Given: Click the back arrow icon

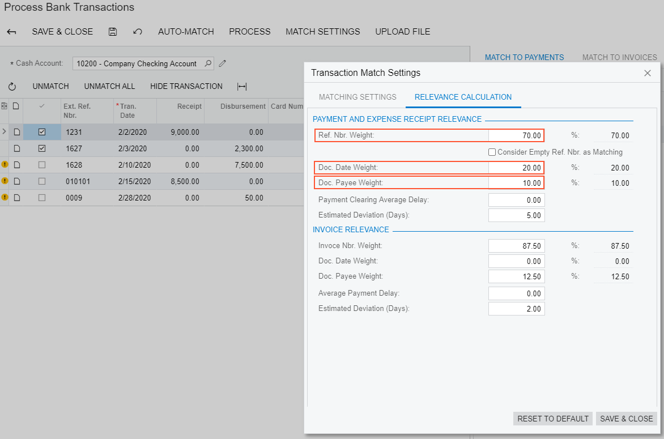Looking at the screenshot, I should [11, 32].
